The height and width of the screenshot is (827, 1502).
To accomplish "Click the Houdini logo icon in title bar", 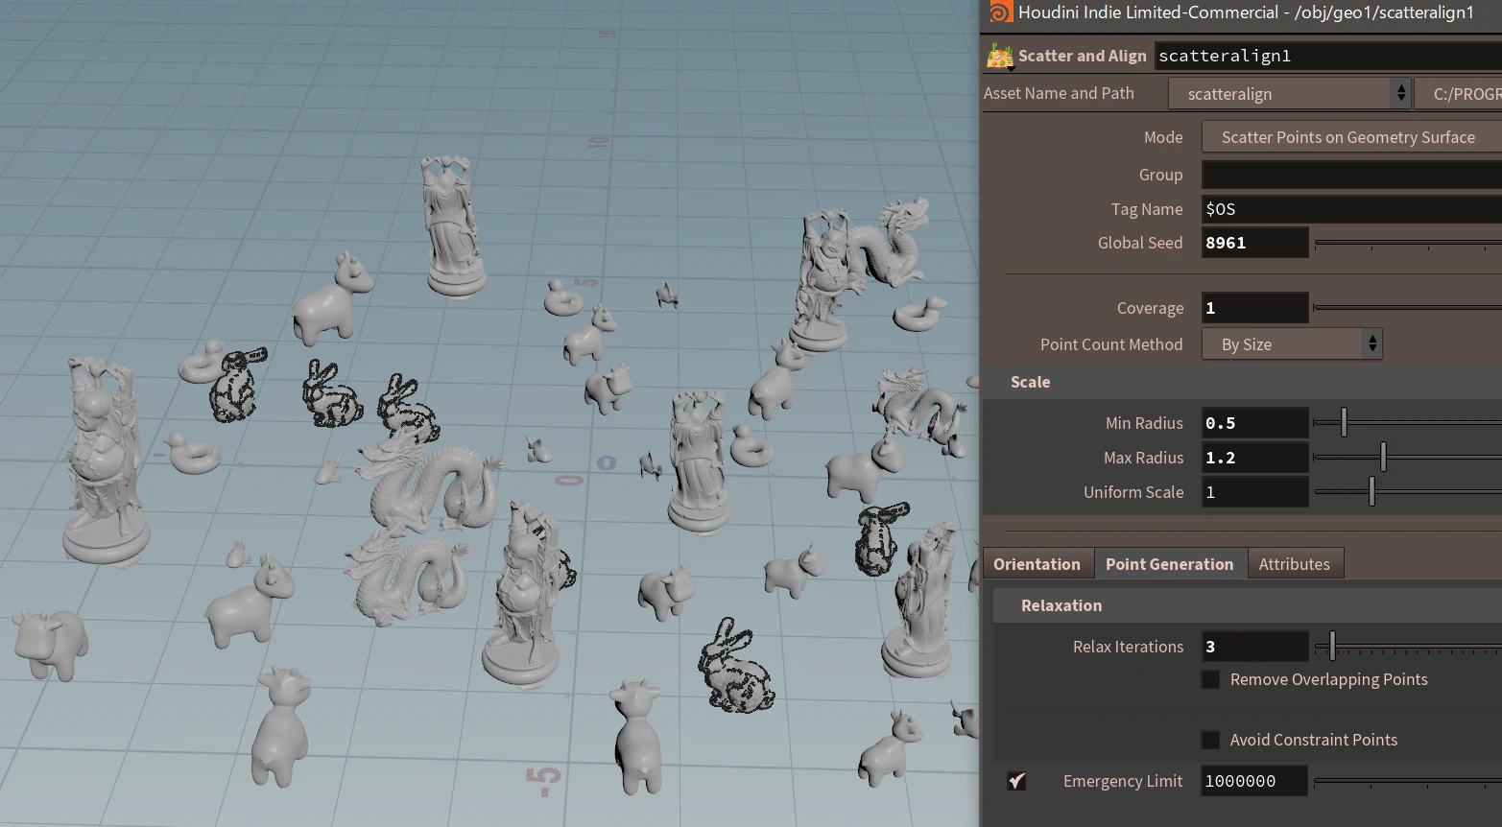I will click(1000, 12).
